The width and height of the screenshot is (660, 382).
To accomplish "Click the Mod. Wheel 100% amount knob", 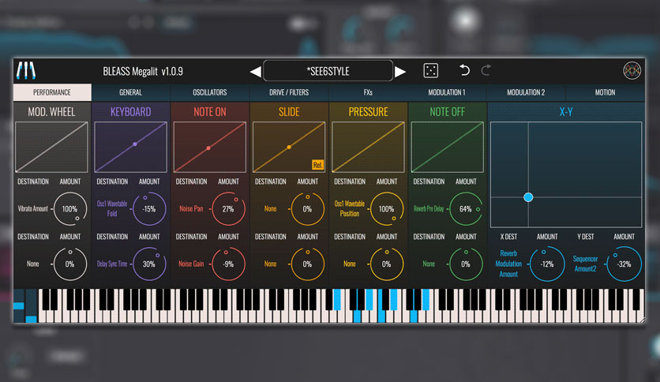I will point(70,209).
